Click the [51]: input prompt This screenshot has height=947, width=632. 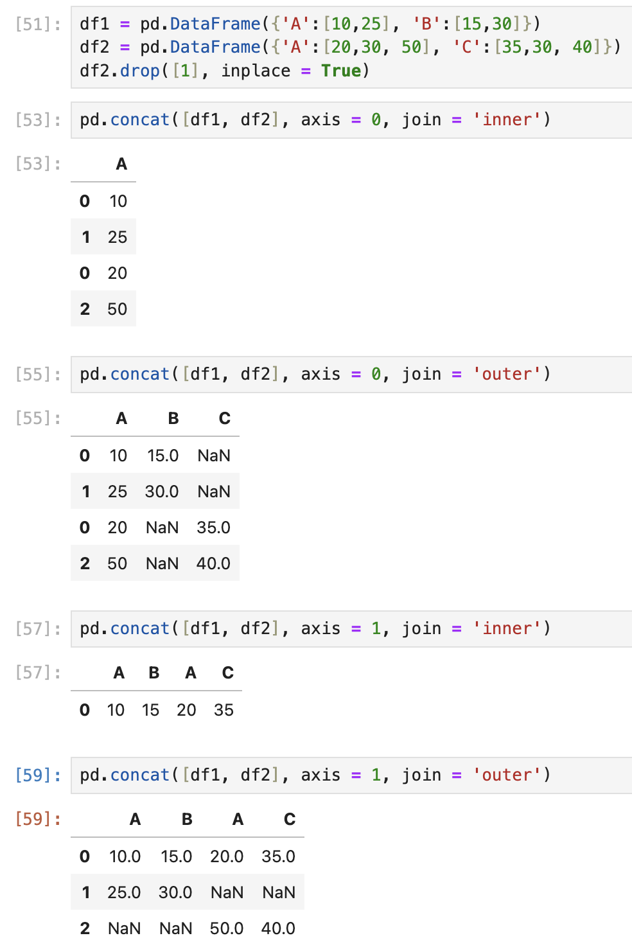pos(39,24)
